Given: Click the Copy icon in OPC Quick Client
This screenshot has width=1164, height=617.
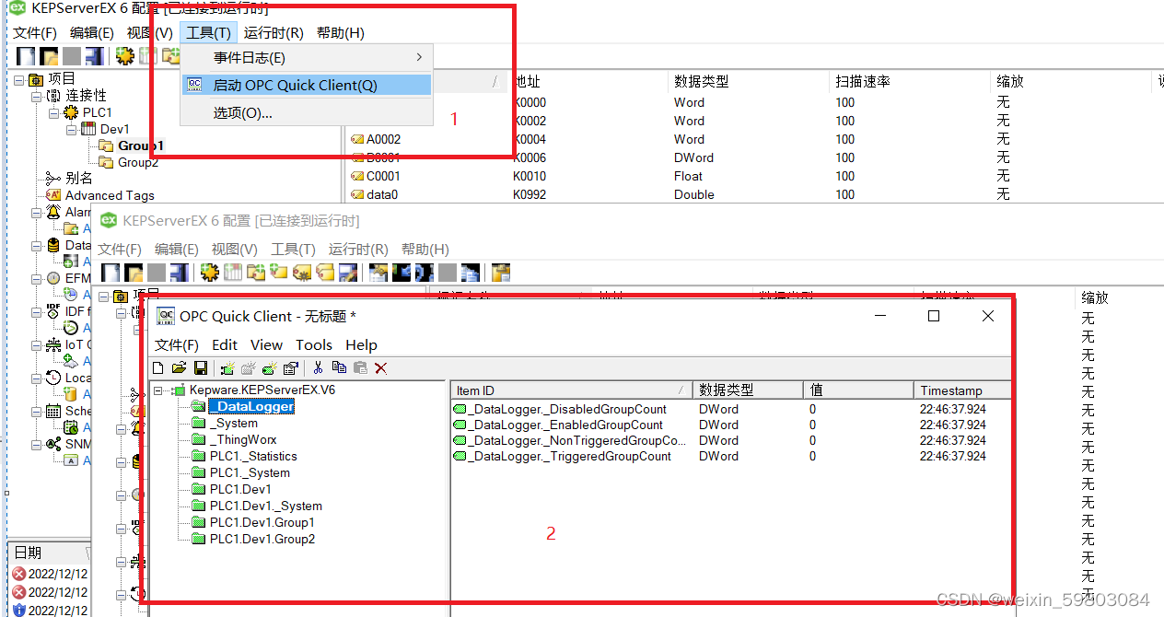Looking at the screenshot, I should click(340, 367).
